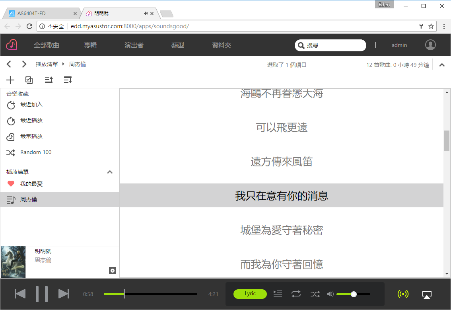The height and width of the screenshot is (310, 451).
Task: Click lyric line 可以飛更遠
Action: 282,127
